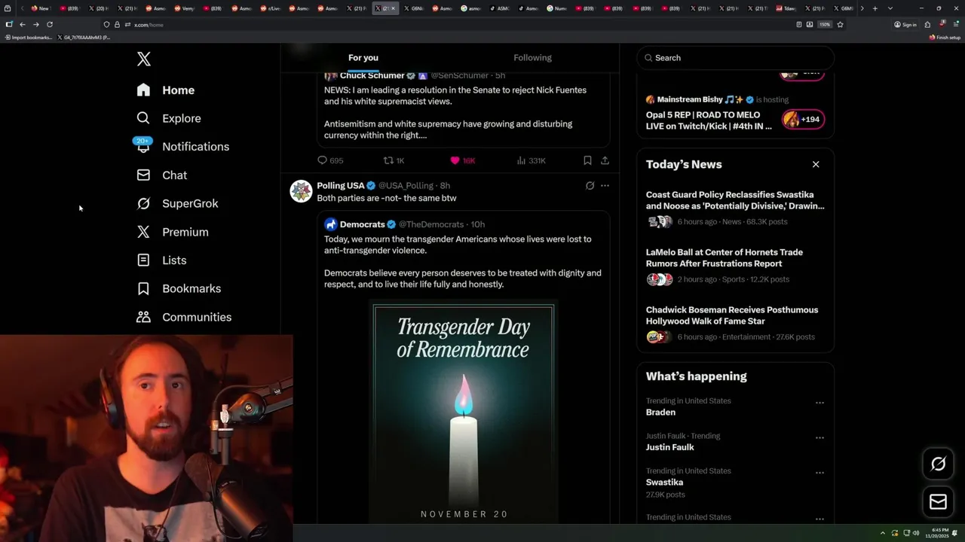Open the +194 listeners badge on live space
The image size is (965, 542).
click(x=803, y=119)
